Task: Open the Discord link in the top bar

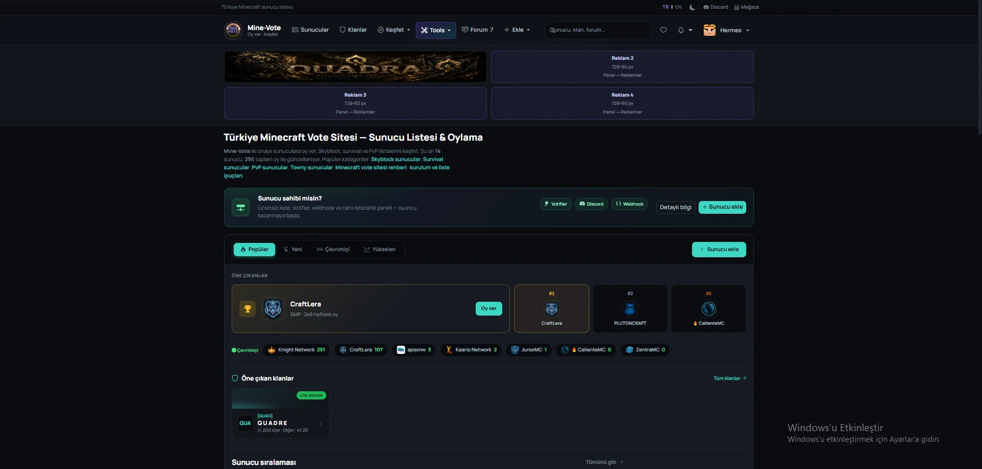Action: click(716, 7)
